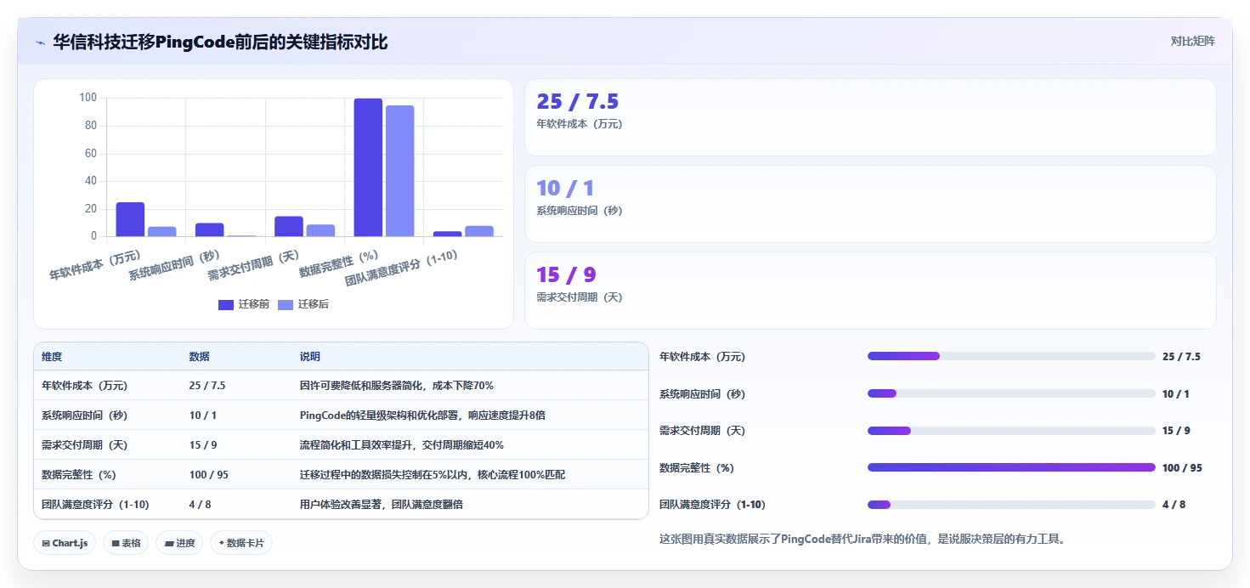Click the 进度 tag chip

click(179, 543)
